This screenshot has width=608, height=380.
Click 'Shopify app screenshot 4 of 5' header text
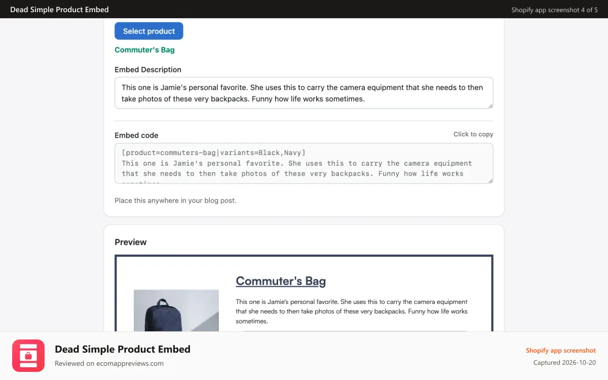tap(554, 10)
